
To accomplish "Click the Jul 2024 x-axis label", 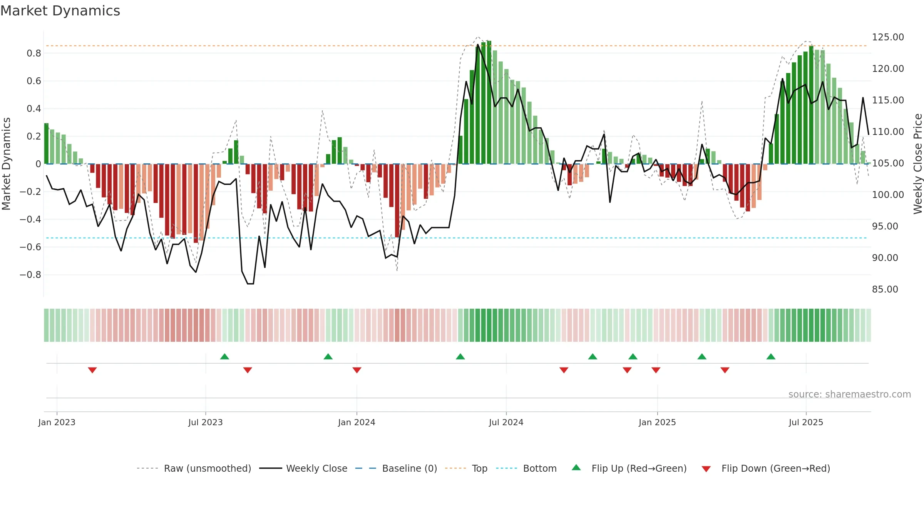I will 506,422.
